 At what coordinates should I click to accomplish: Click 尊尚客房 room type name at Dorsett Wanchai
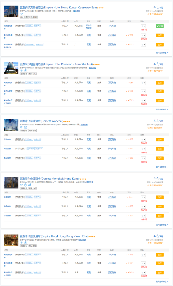[7, 158]
